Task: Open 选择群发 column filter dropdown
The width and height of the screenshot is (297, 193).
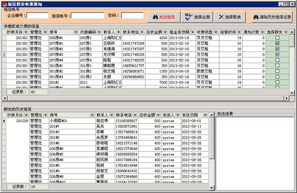Action: (x=286, y=32)
